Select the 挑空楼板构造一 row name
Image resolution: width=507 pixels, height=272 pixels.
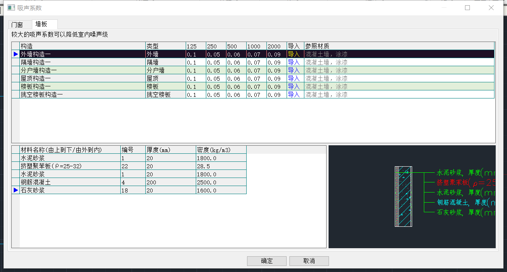(x=82, y=94)
